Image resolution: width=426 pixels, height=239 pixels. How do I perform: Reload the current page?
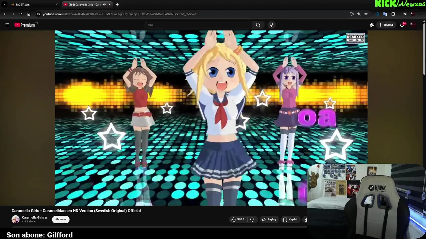[21, 14]
